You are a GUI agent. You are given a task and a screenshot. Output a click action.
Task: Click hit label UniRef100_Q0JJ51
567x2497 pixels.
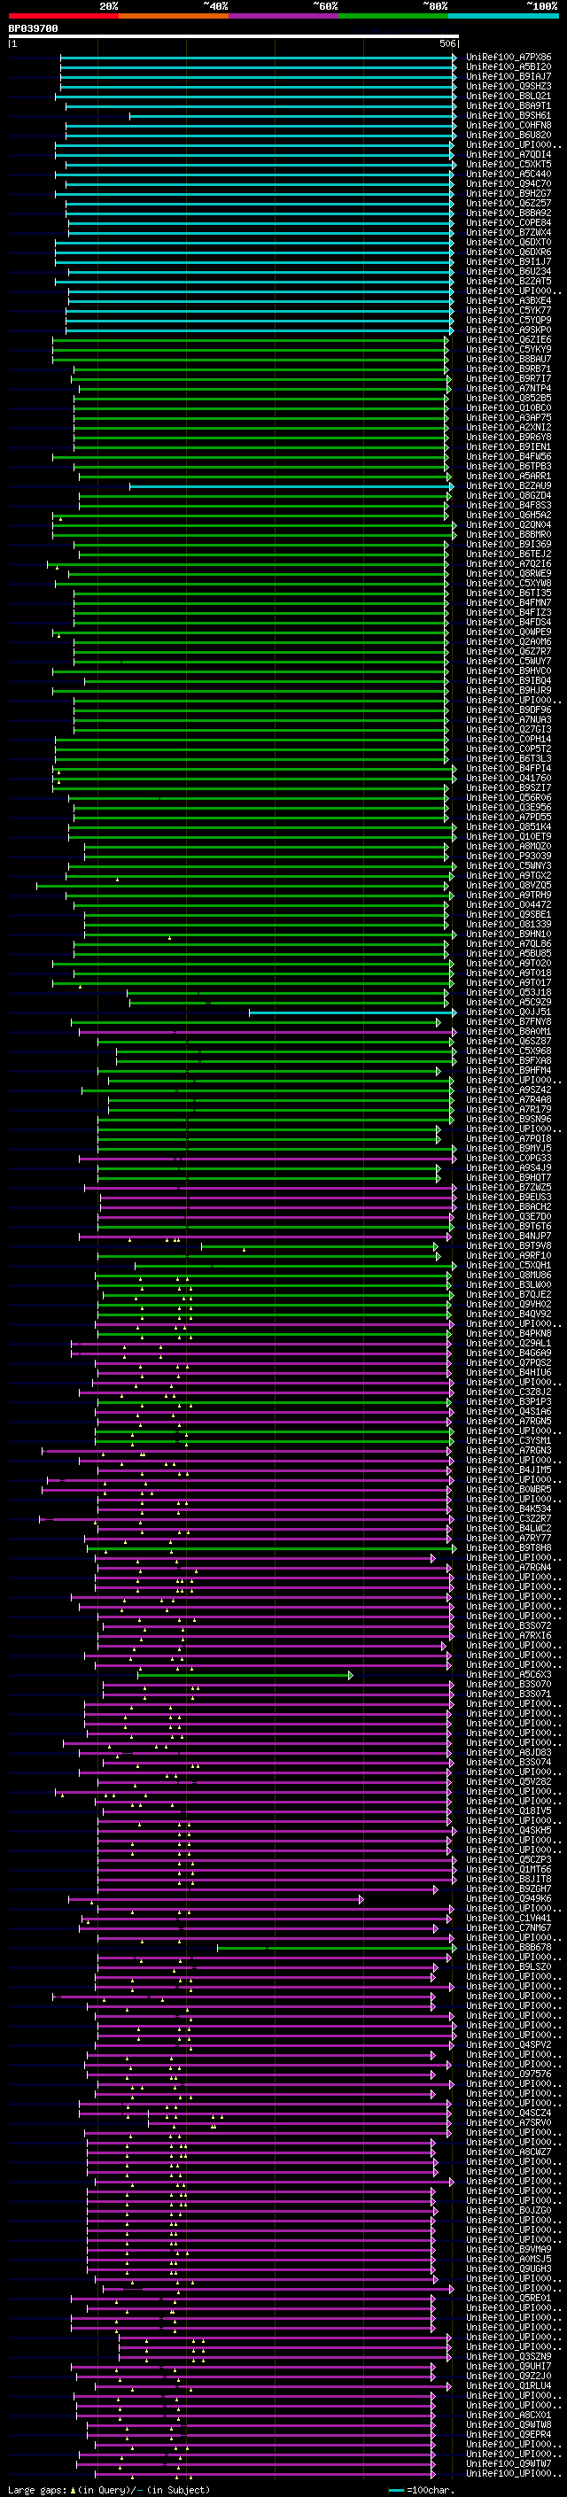point(509,1013)
